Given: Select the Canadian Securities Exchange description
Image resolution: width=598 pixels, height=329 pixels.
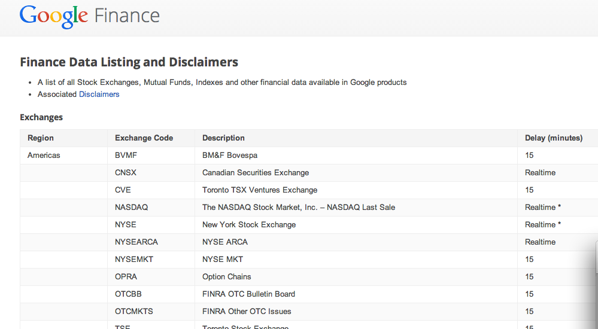Looking at the screenshot, I should coord(256,173).
